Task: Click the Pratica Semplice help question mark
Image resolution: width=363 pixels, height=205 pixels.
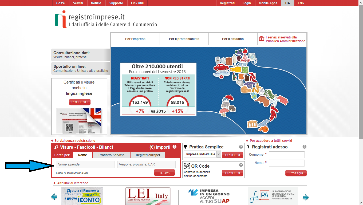Action: click(241, 147)
